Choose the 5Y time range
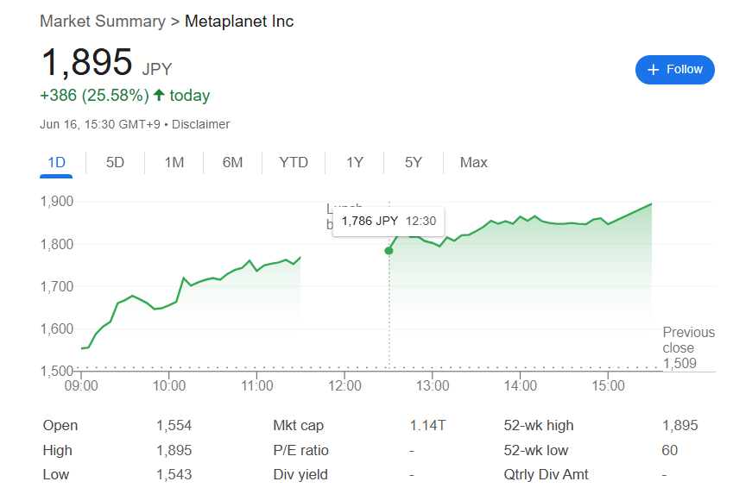The height and width of the screenshot is (494, 752). click(x=414, y=162)
